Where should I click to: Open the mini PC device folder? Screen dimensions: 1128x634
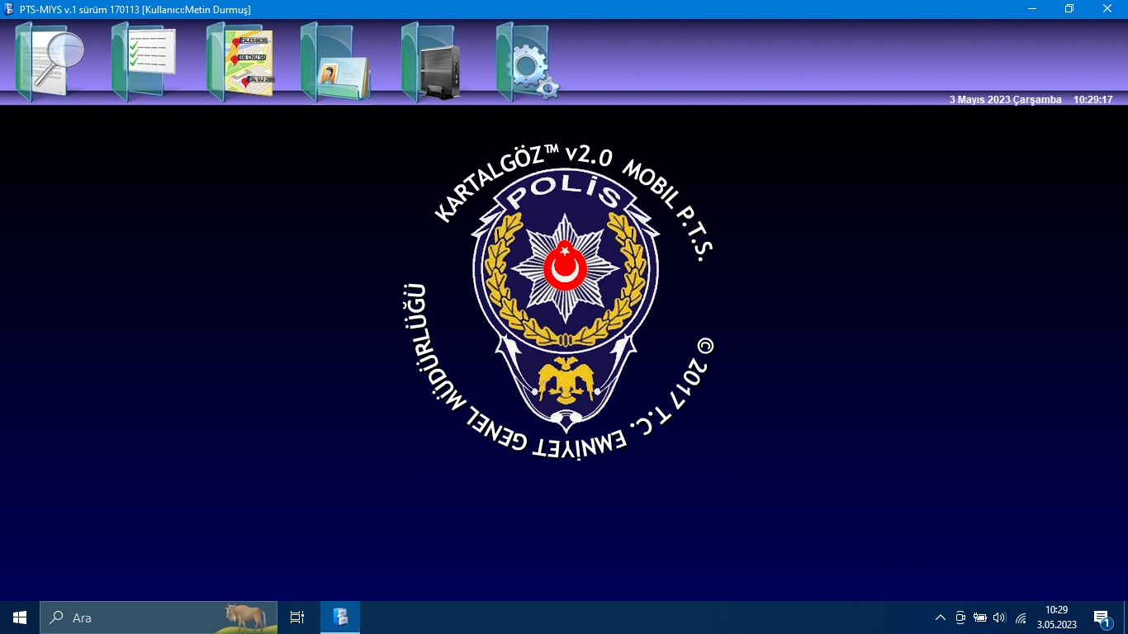coord(431,61)
